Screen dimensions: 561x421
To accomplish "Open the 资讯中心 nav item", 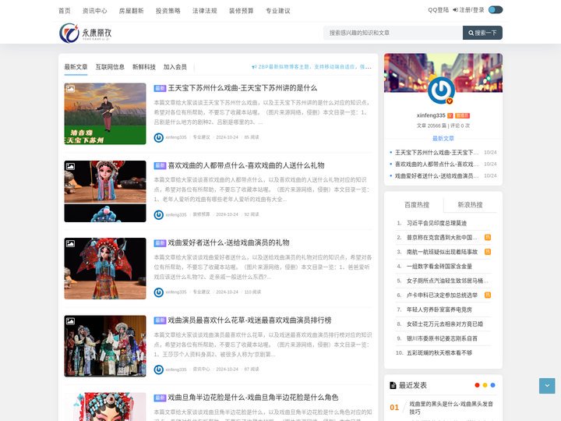I will 95,11.
